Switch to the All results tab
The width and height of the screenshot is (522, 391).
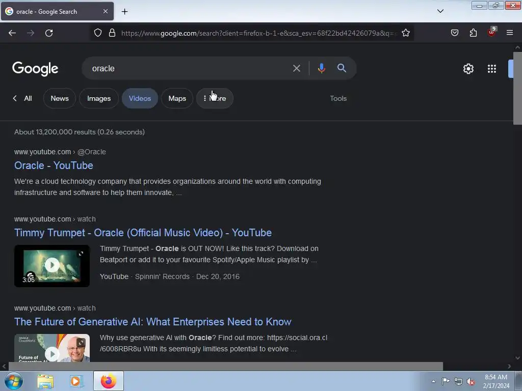[28, 98]
